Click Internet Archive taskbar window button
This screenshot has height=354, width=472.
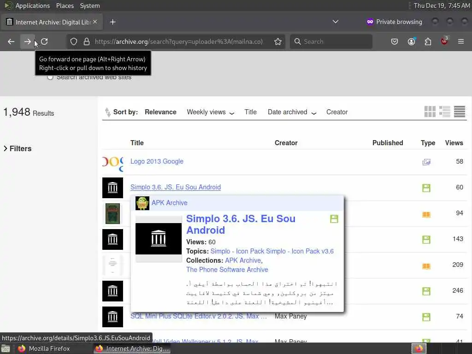click(132, 348)
